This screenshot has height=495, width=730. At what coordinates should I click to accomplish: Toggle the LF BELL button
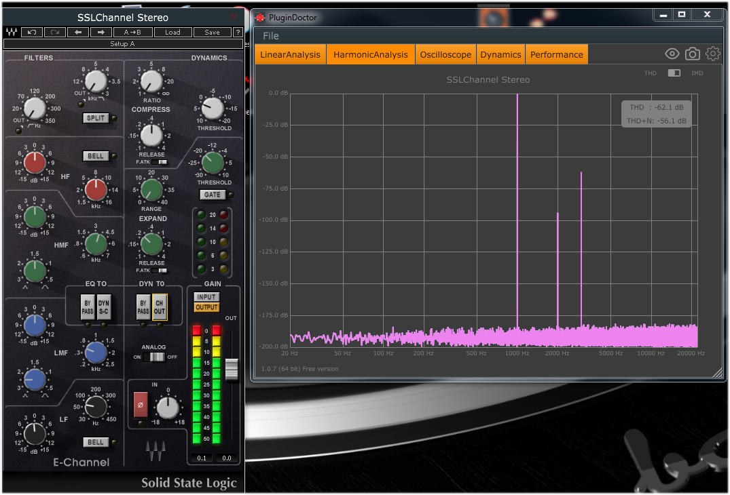pos(96,443)
